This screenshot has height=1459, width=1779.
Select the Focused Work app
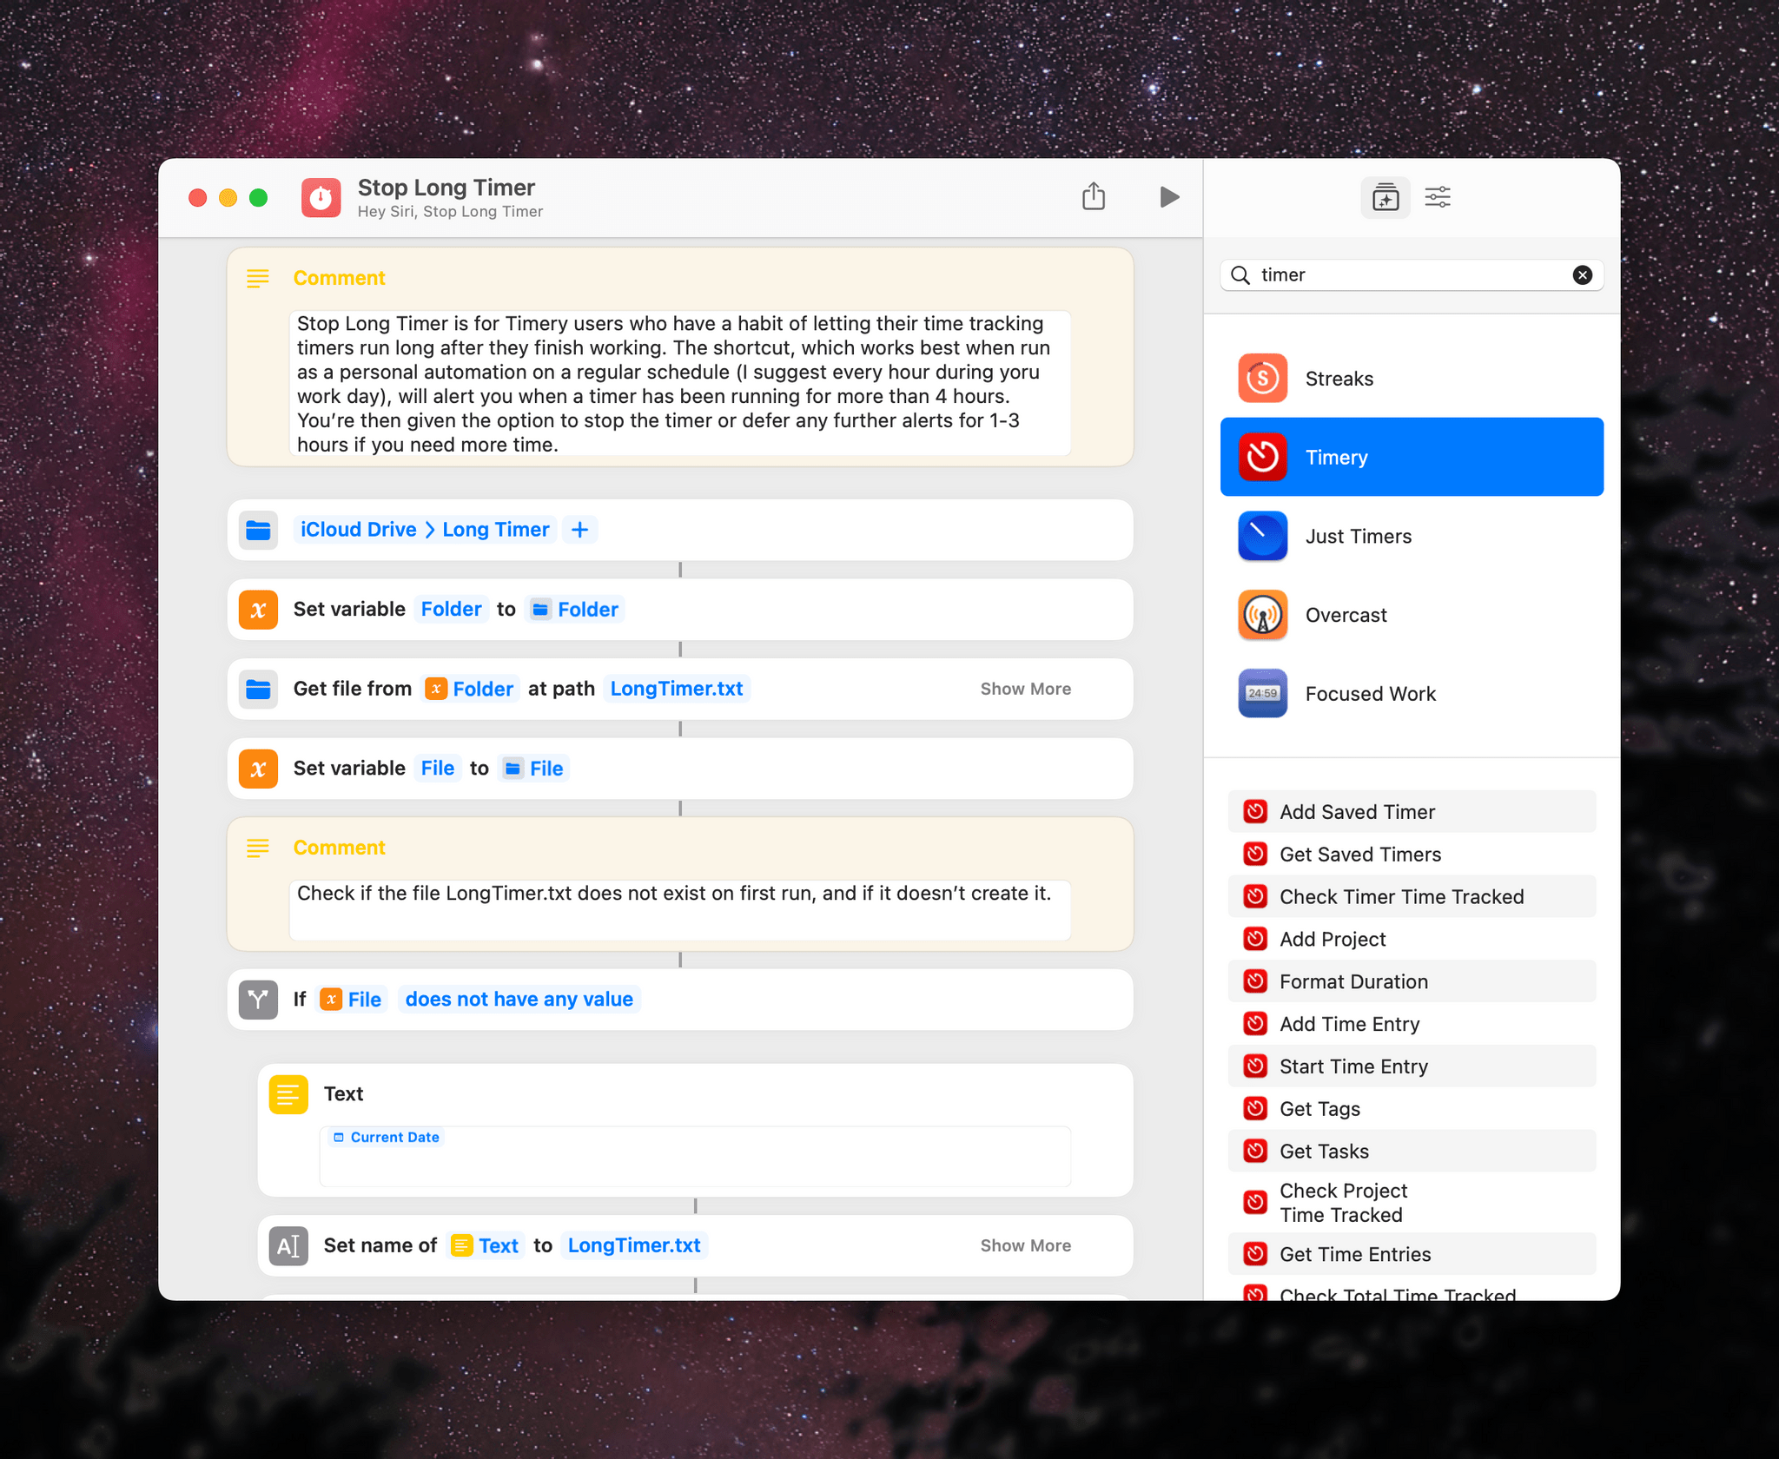[x=1412, y=694]
